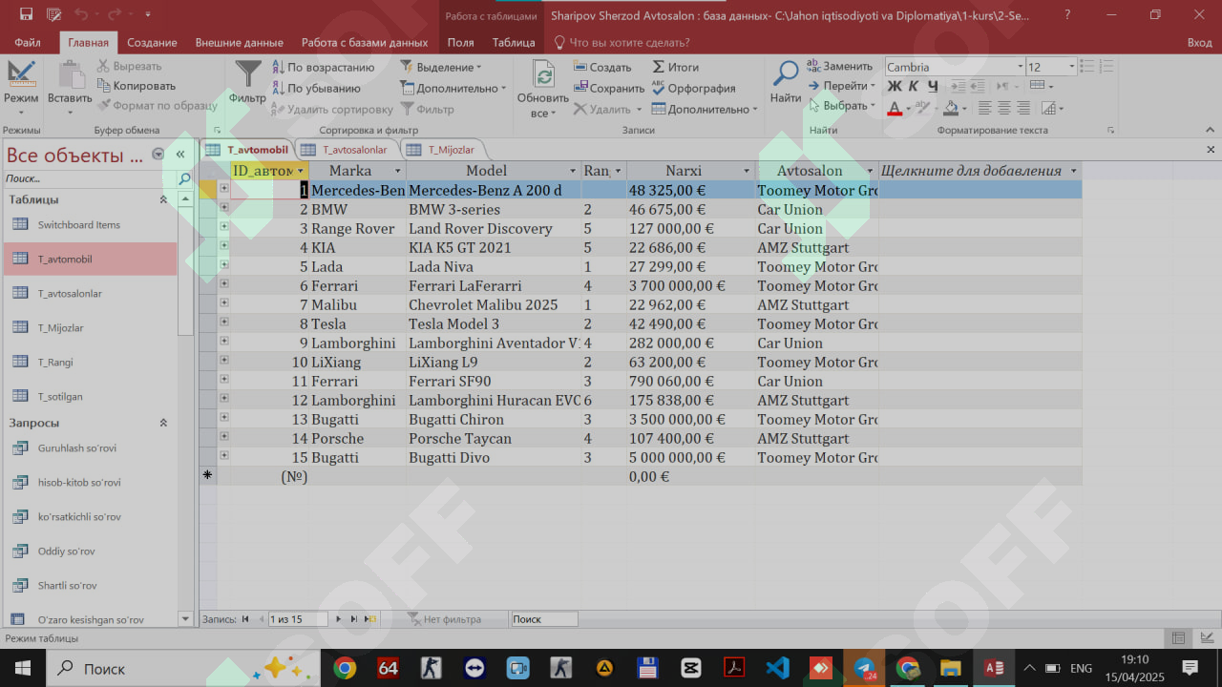Click the Заменить replace button
This screenshot has height=687, width=1222.
click(839, 67)
